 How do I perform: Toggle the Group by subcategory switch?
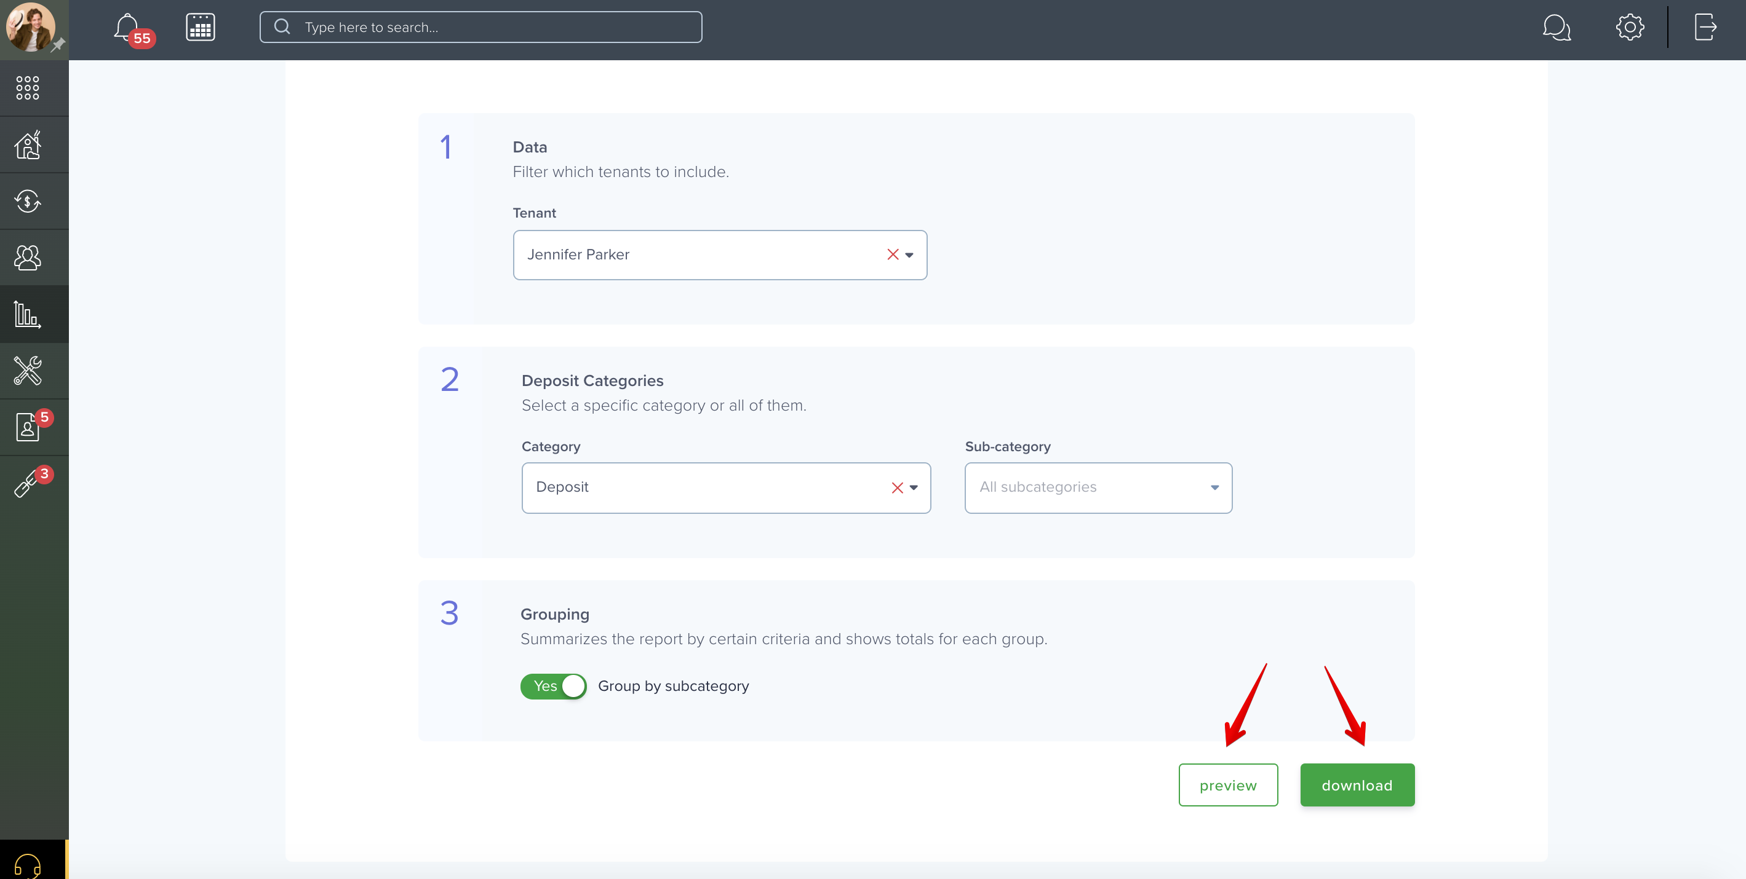[x=553, y=686]
